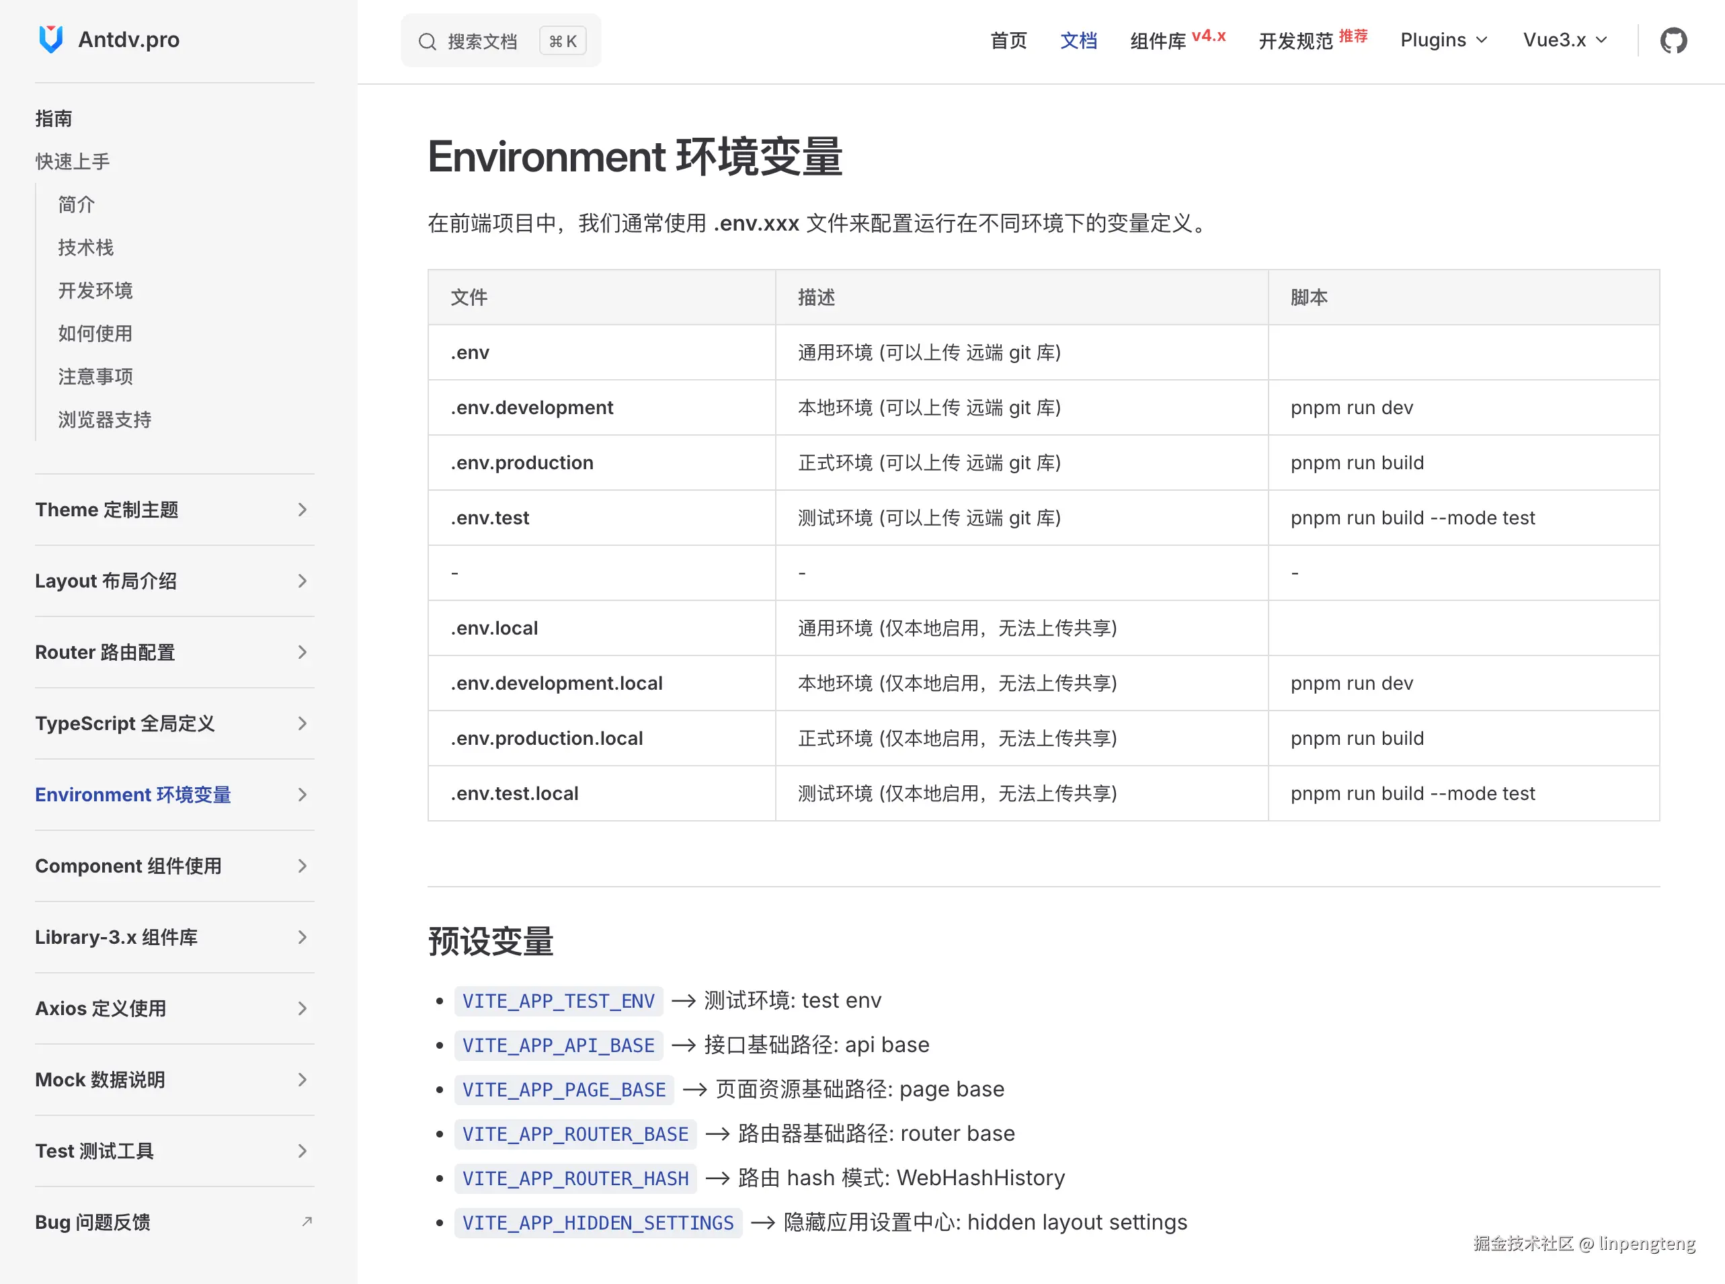Open the 技术栈 sidebar link
The height and width of the screenshot is (1284, 1725).
point(85,247)
